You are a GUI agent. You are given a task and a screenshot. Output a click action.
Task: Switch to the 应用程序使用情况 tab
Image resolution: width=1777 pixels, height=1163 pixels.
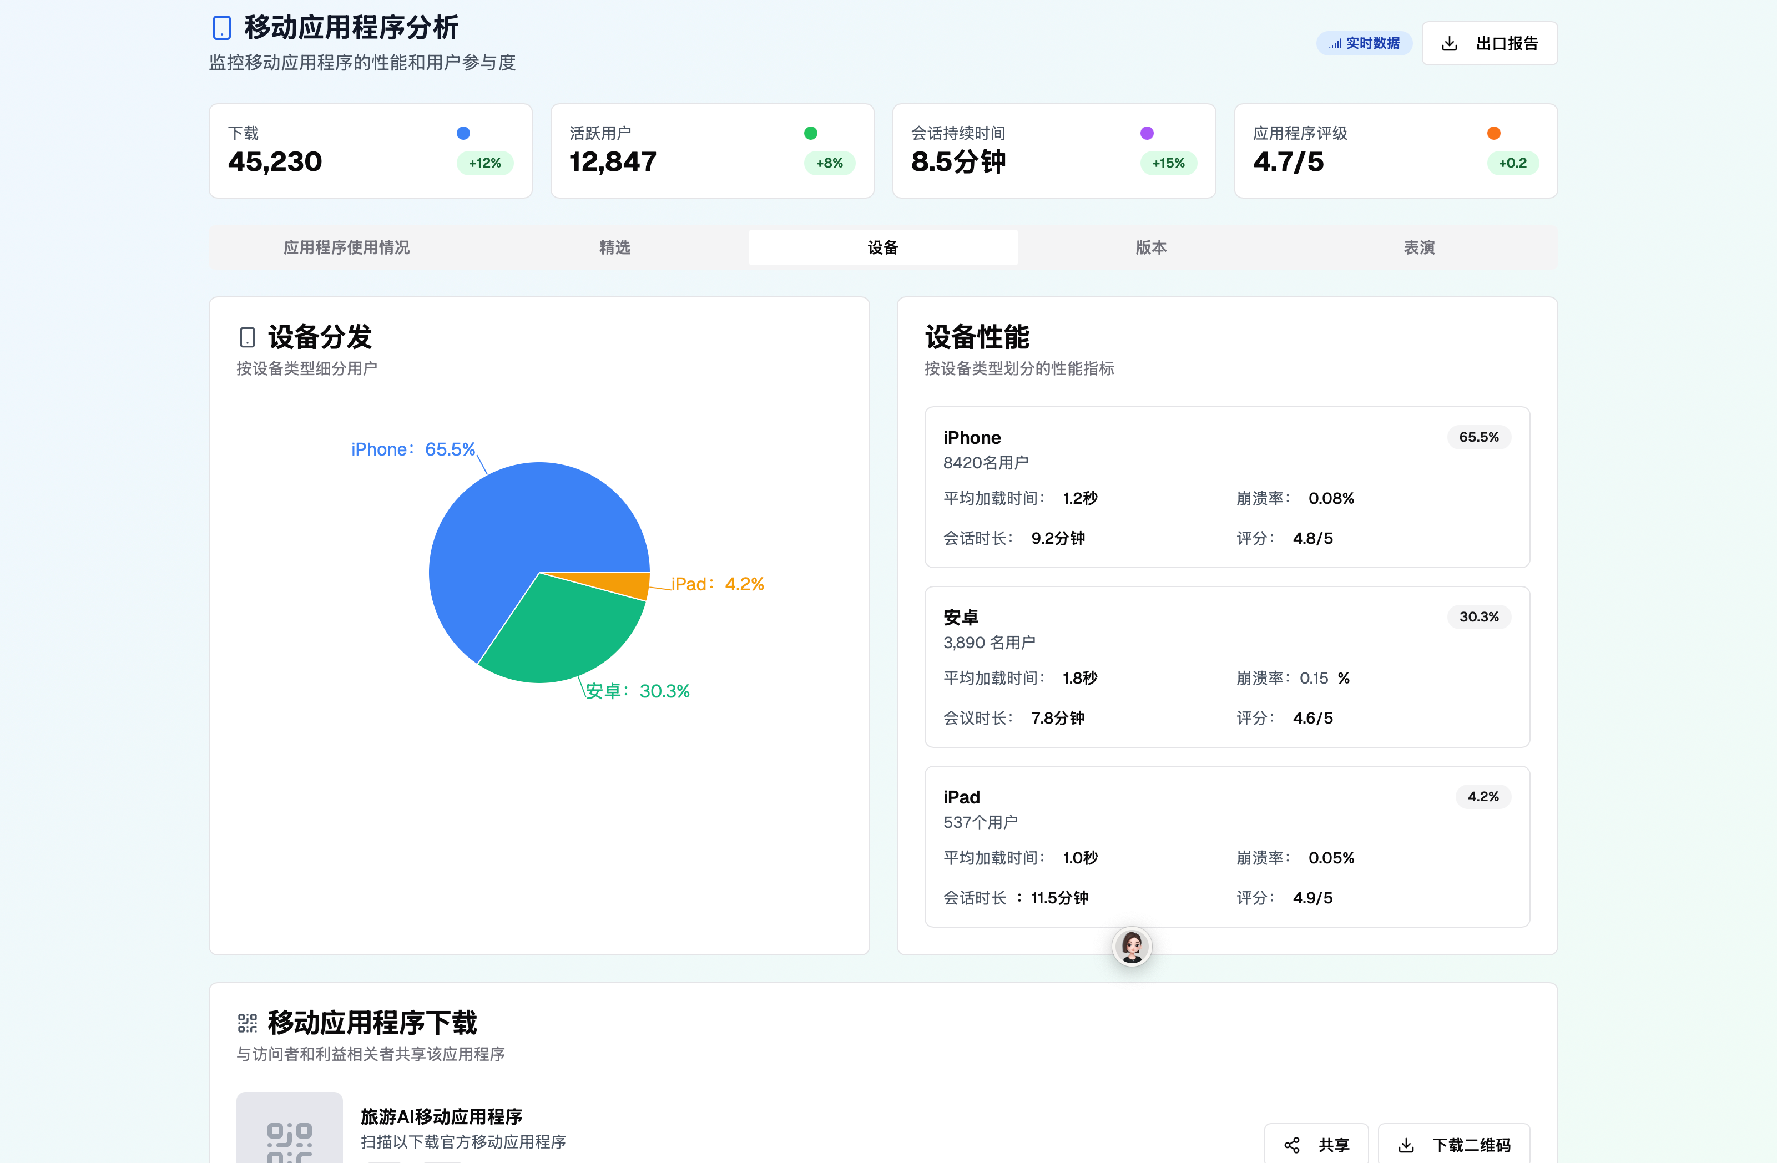[346, 247]
